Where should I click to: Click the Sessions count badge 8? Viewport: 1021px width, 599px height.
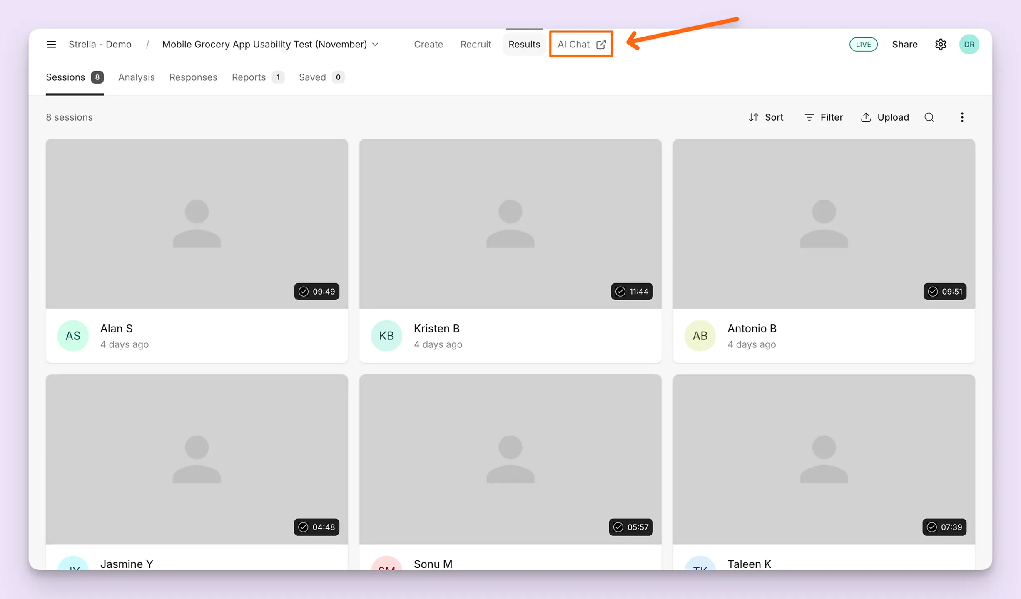pyautogui.click(x=97, y=77)
